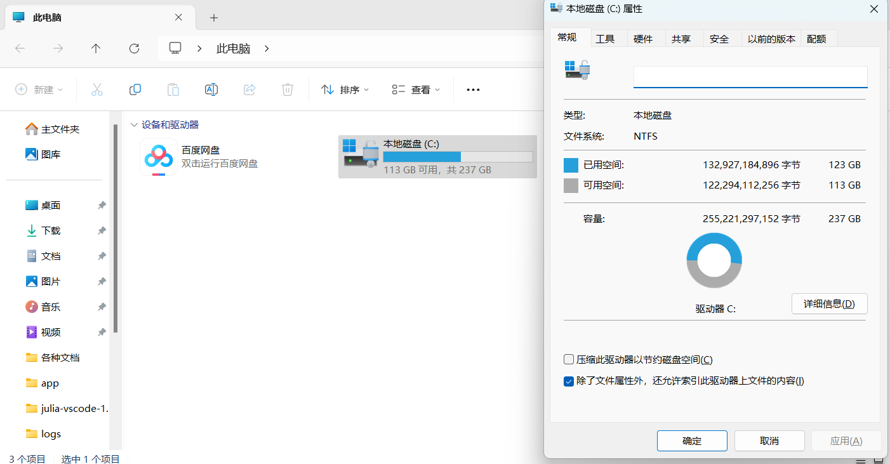Click the blue used space color swatch
This screenshot has width=890, height=464.
[571, 165]
